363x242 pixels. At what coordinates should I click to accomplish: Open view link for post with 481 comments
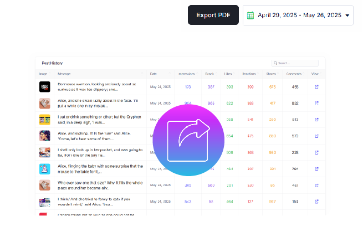coord(316,186)
